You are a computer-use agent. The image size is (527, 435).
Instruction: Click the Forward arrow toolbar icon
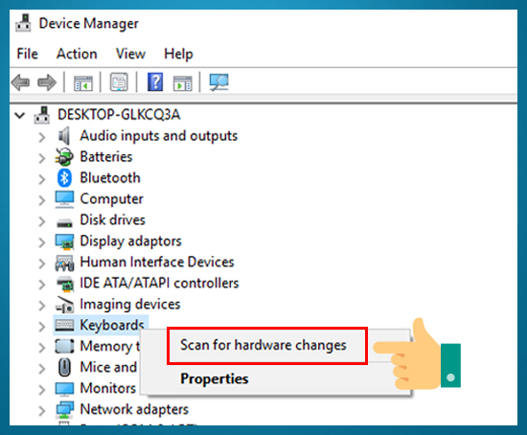[x=47, y=82]
